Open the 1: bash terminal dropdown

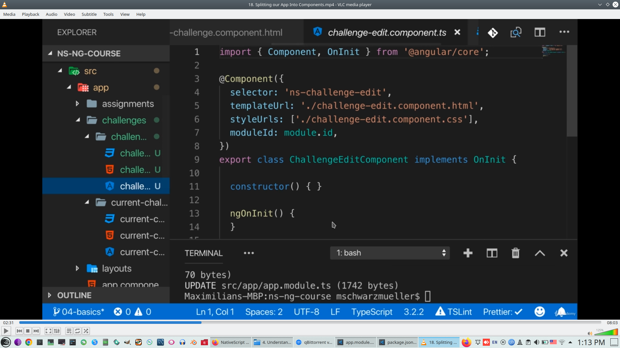point(390,253)
